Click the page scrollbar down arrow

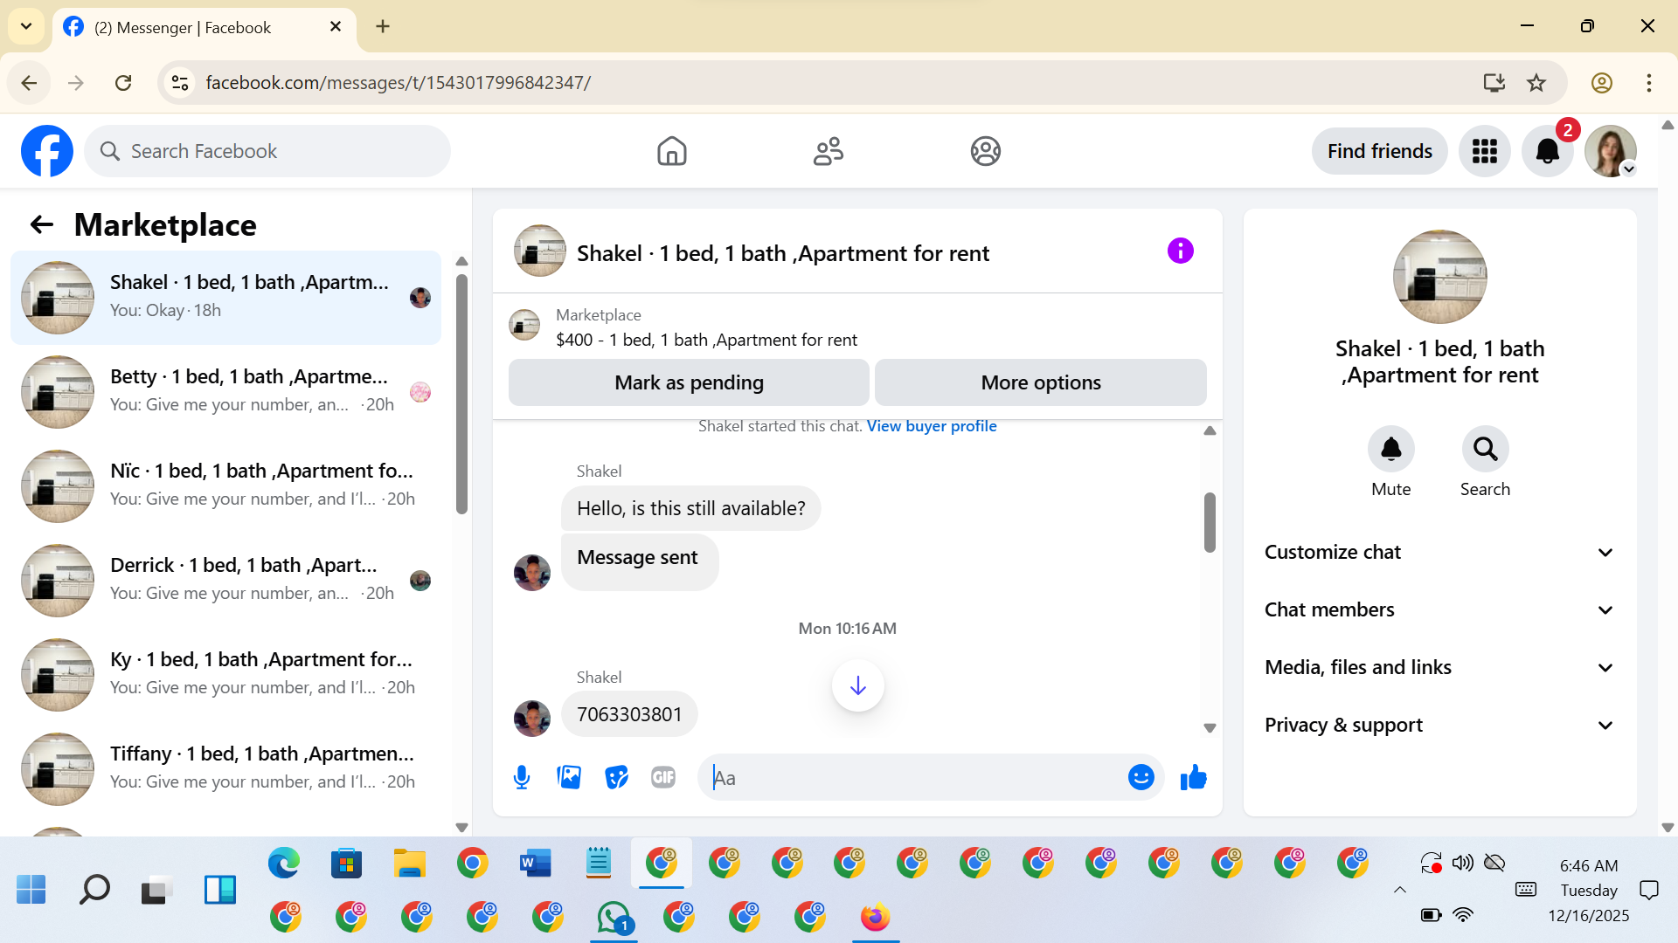pos(1668,828)
